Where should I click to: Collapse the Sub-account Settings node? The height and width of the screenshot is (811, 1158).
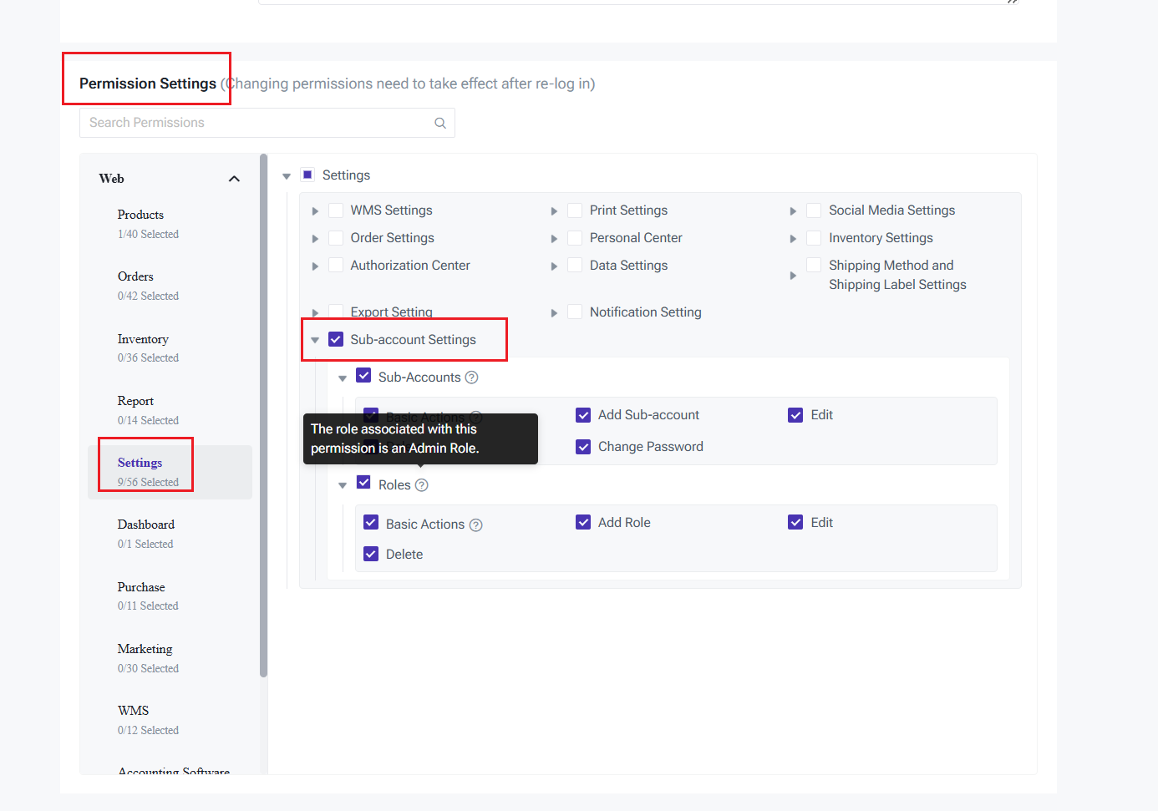tap(315, 340)
